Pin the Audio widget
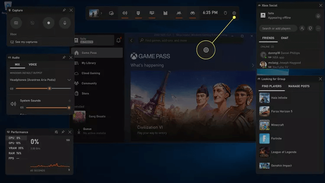The height and width of the screenshot is (183, 325). pyautogui.click(x=64, y=57)
